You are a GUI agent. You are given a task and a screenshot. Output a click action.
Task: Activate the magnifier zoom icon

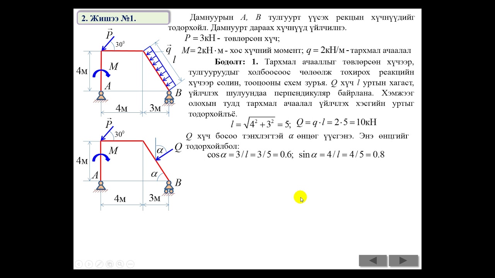120,264
